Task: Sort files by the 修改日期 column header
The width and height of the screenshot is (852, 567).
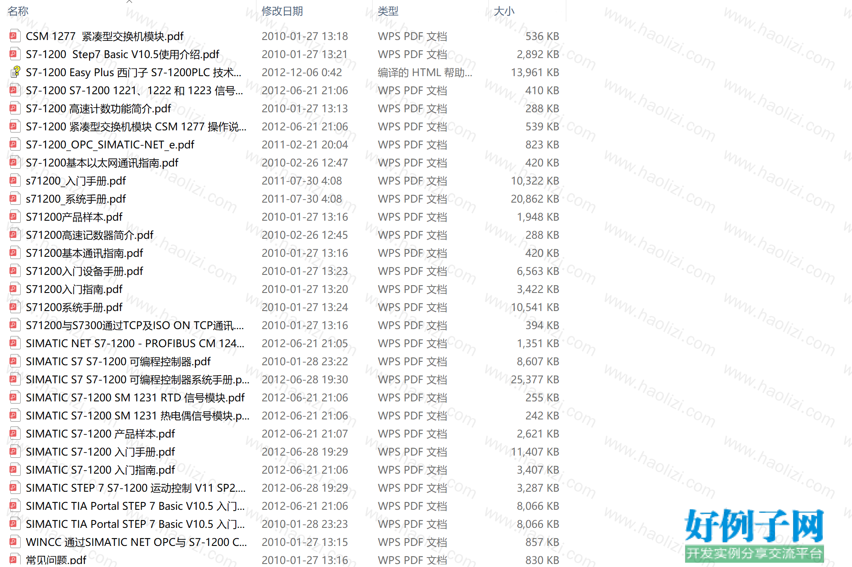Action: [282, 11]
